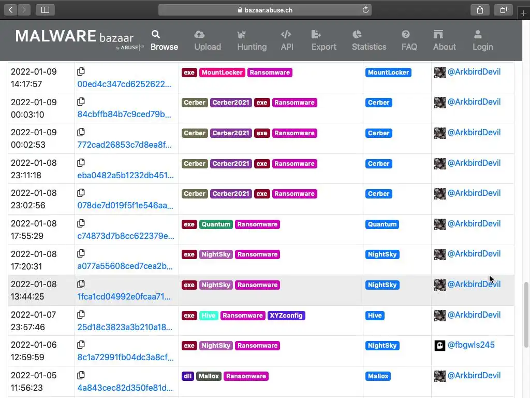
Task: Click the Login menu item
Action: (482, 40)
